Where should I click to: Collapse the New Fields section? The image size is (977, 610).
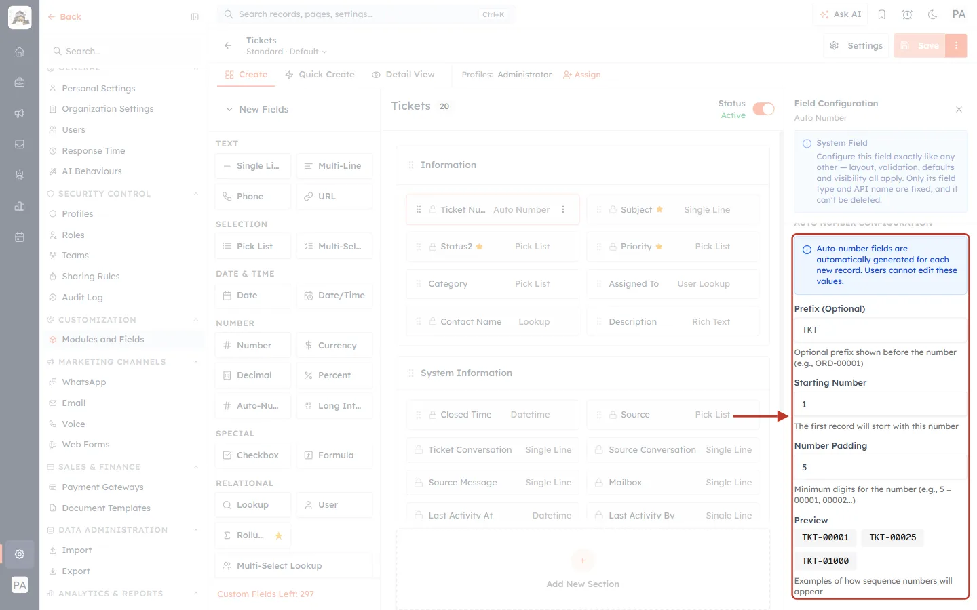[229, 109]
